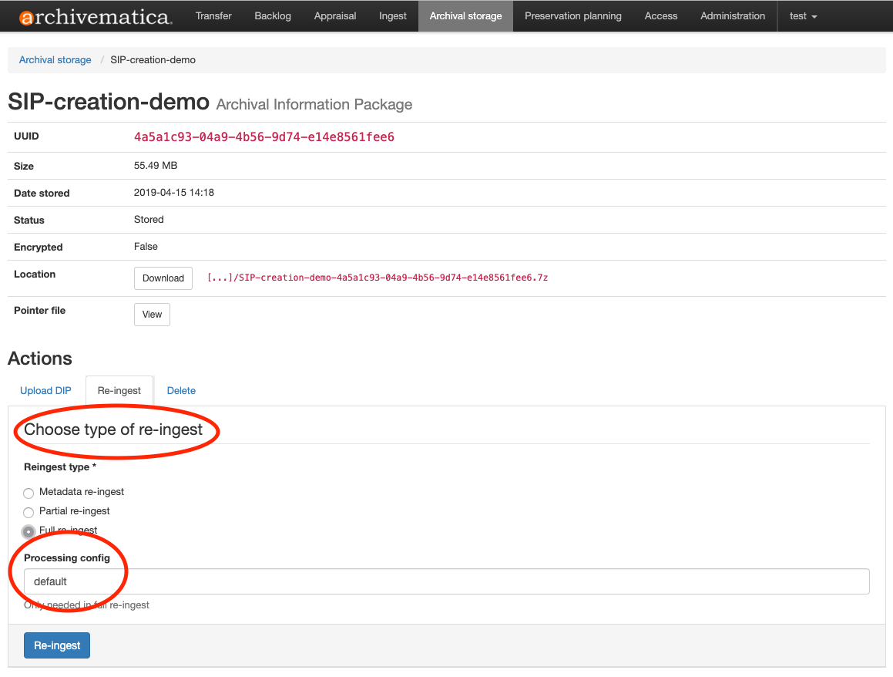Image resolution: width=893 pixels, height=677 pixels.
Task: Switch to the Ingest page
Action: point(393,16)
